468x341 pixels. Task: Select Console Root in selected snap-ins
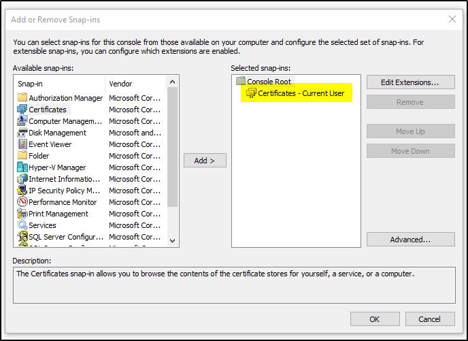pyautogui.click(x=269, y=82)
